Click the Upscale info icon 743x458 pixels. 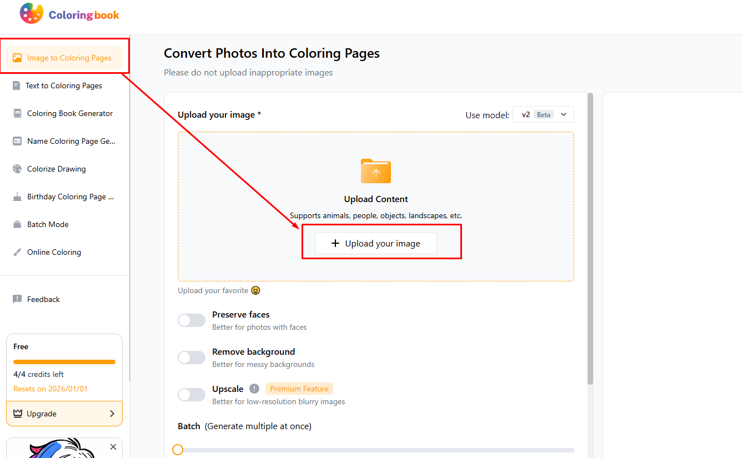point(254,389)
